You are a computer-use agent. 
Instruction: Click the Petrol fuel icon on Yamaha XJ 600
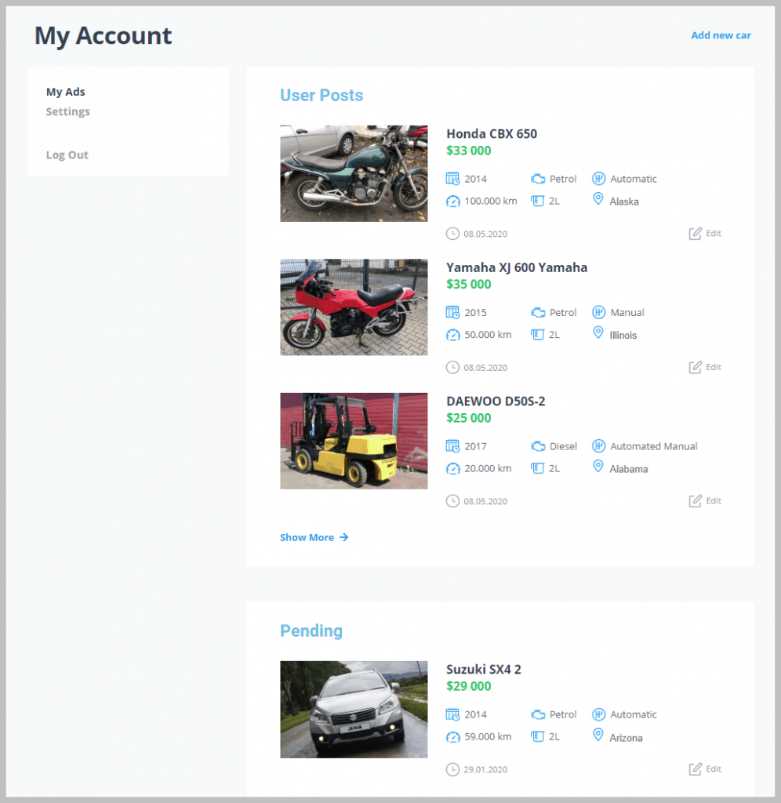point(537,312)
